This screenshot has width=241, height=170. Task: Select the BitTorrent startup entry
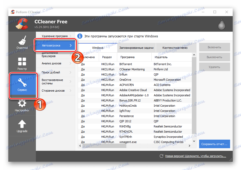coord(135,64)
